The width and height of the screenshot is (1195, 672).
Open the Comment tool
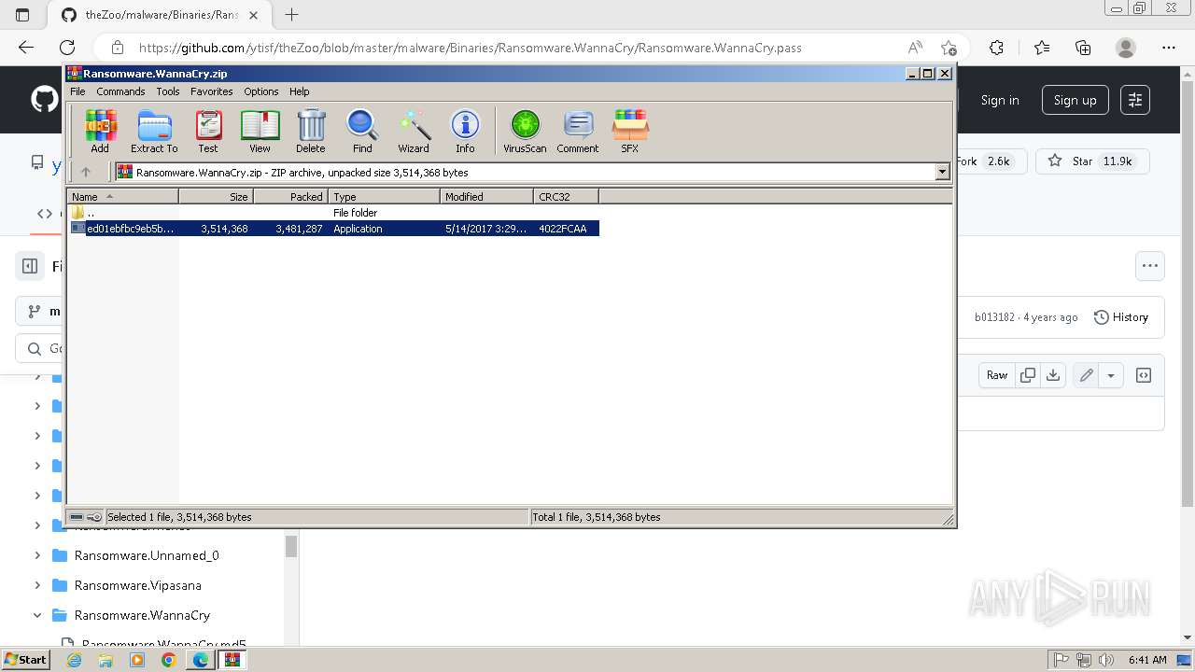pyautogui.click(x=578, y=131)
